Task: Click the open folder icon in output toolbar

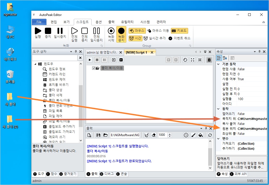Action: tap(105, 135)
